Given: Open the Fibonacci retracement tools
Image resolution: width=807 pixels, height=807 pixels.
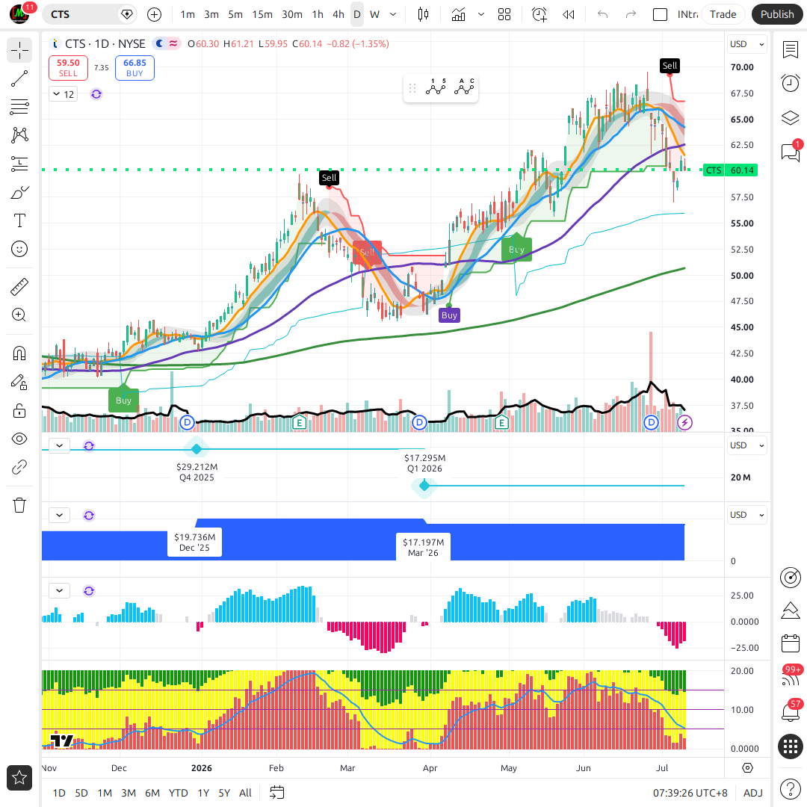Looking at the screenshot, I should click(19, 107).
